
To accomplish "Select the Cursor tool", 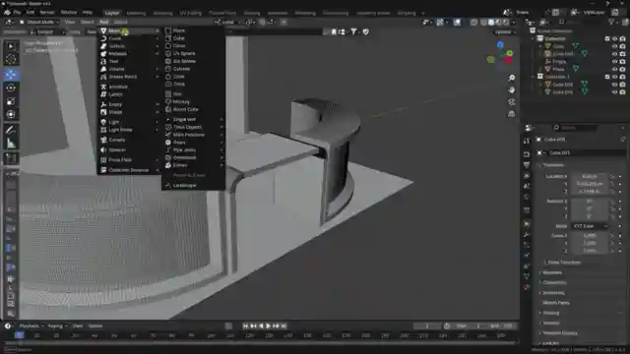I will [x=11, y=59].
